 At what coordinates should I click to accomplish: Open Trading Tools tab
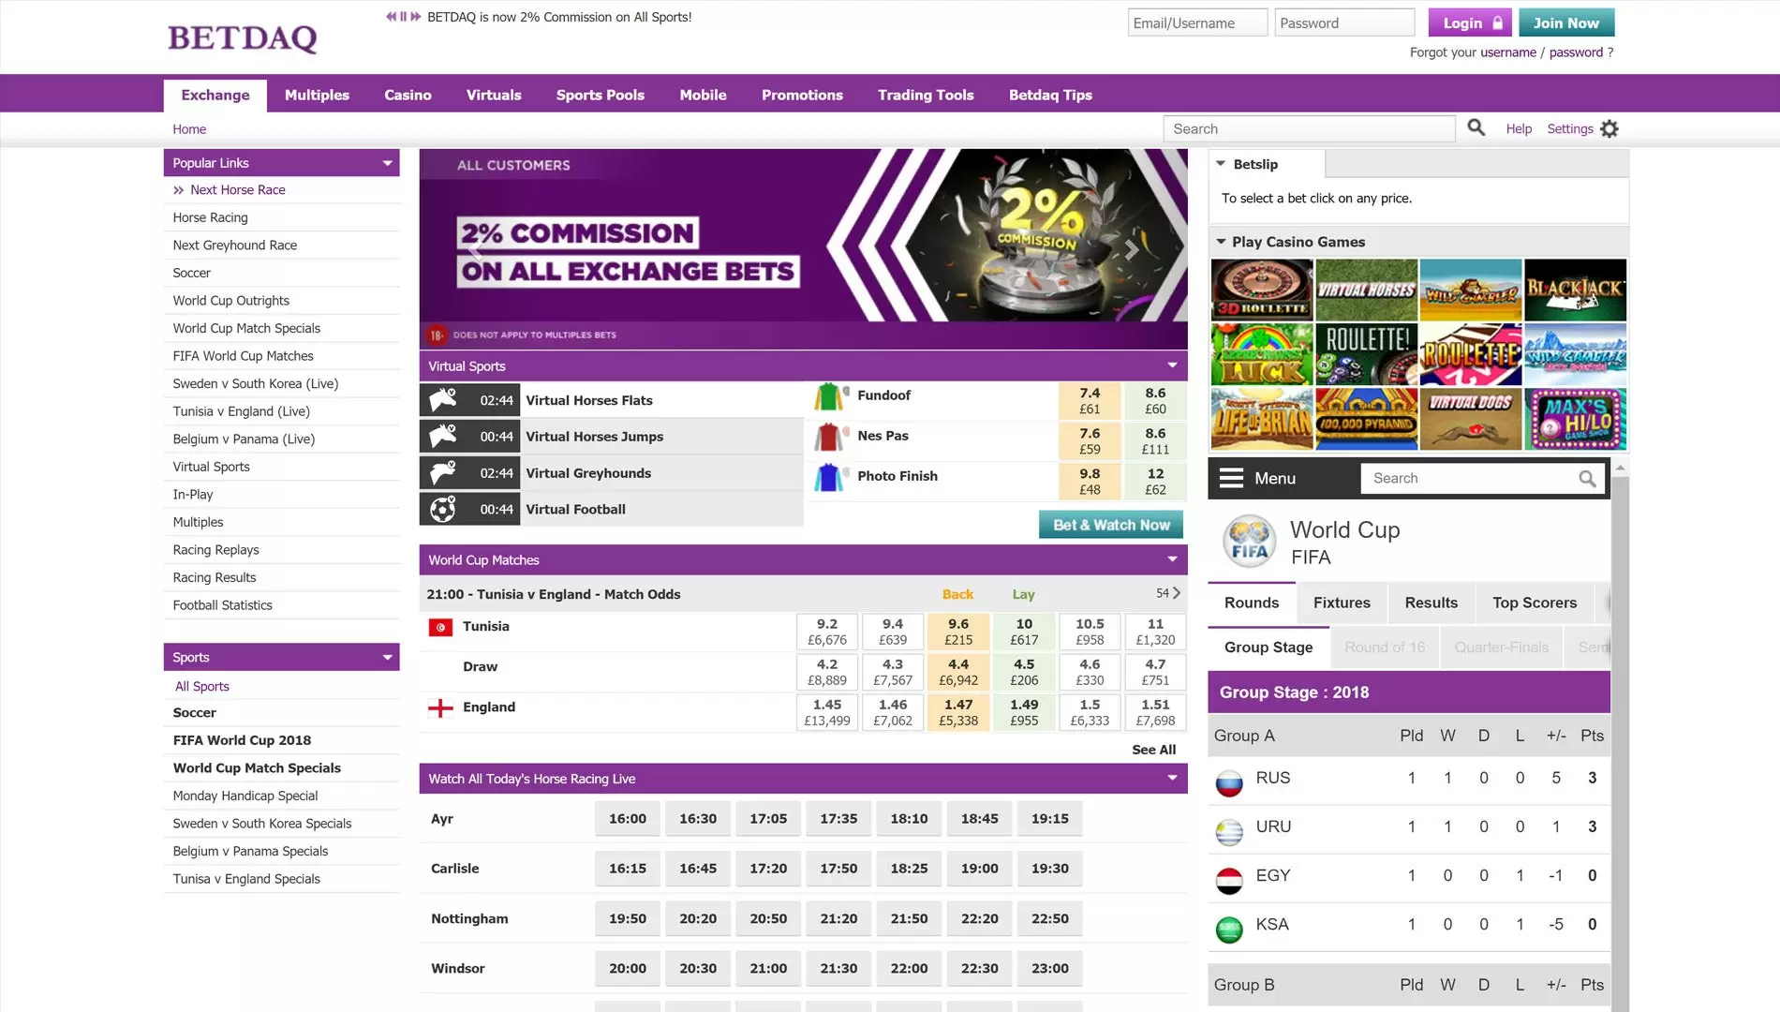[926, 95]
